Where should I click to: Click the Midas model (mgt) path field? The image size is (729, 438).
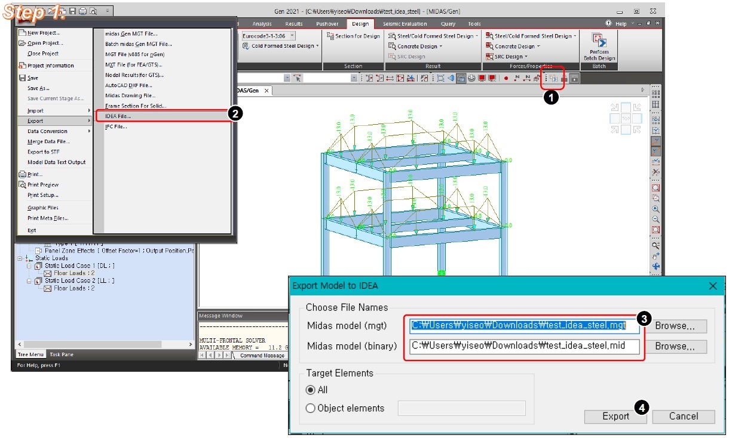(x=524, y=326)
